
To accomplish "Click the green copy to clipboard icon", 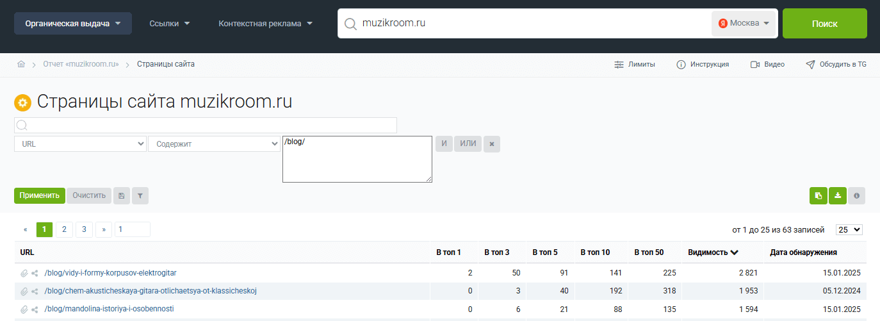I will pyautogui.click(x=818, y=195).
